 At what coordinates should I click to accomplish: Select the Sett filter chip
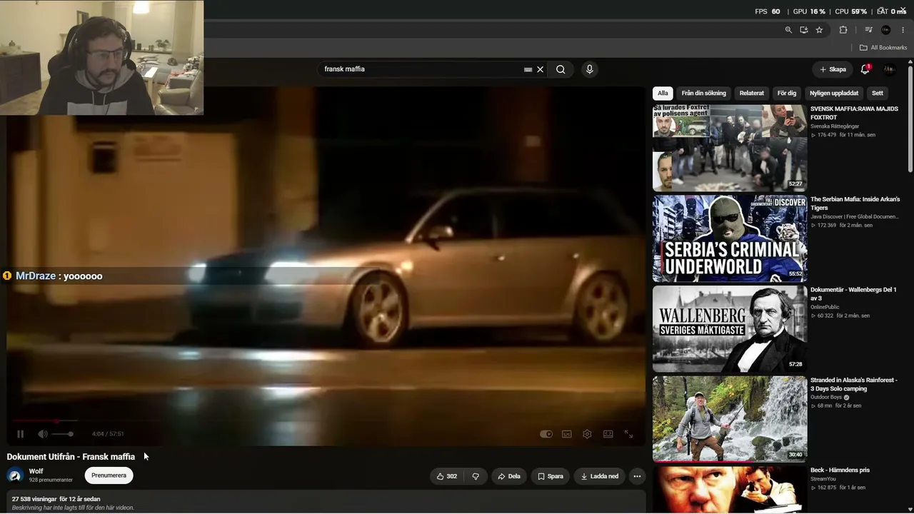point(878,93)
